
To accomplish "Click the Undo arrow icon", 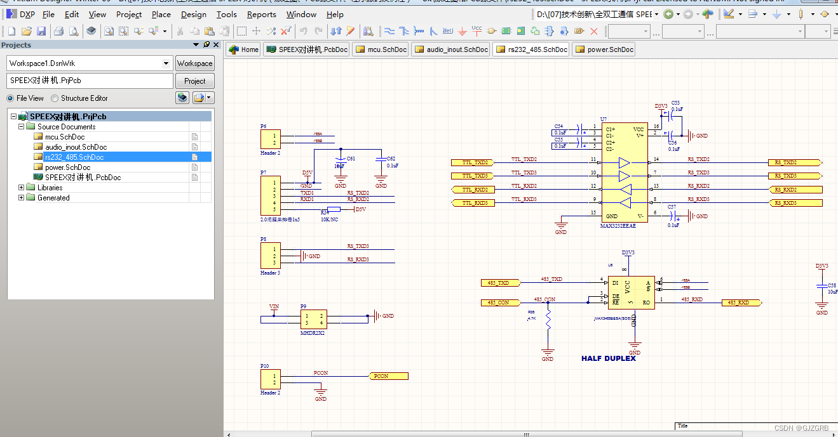I will (303, 31).
